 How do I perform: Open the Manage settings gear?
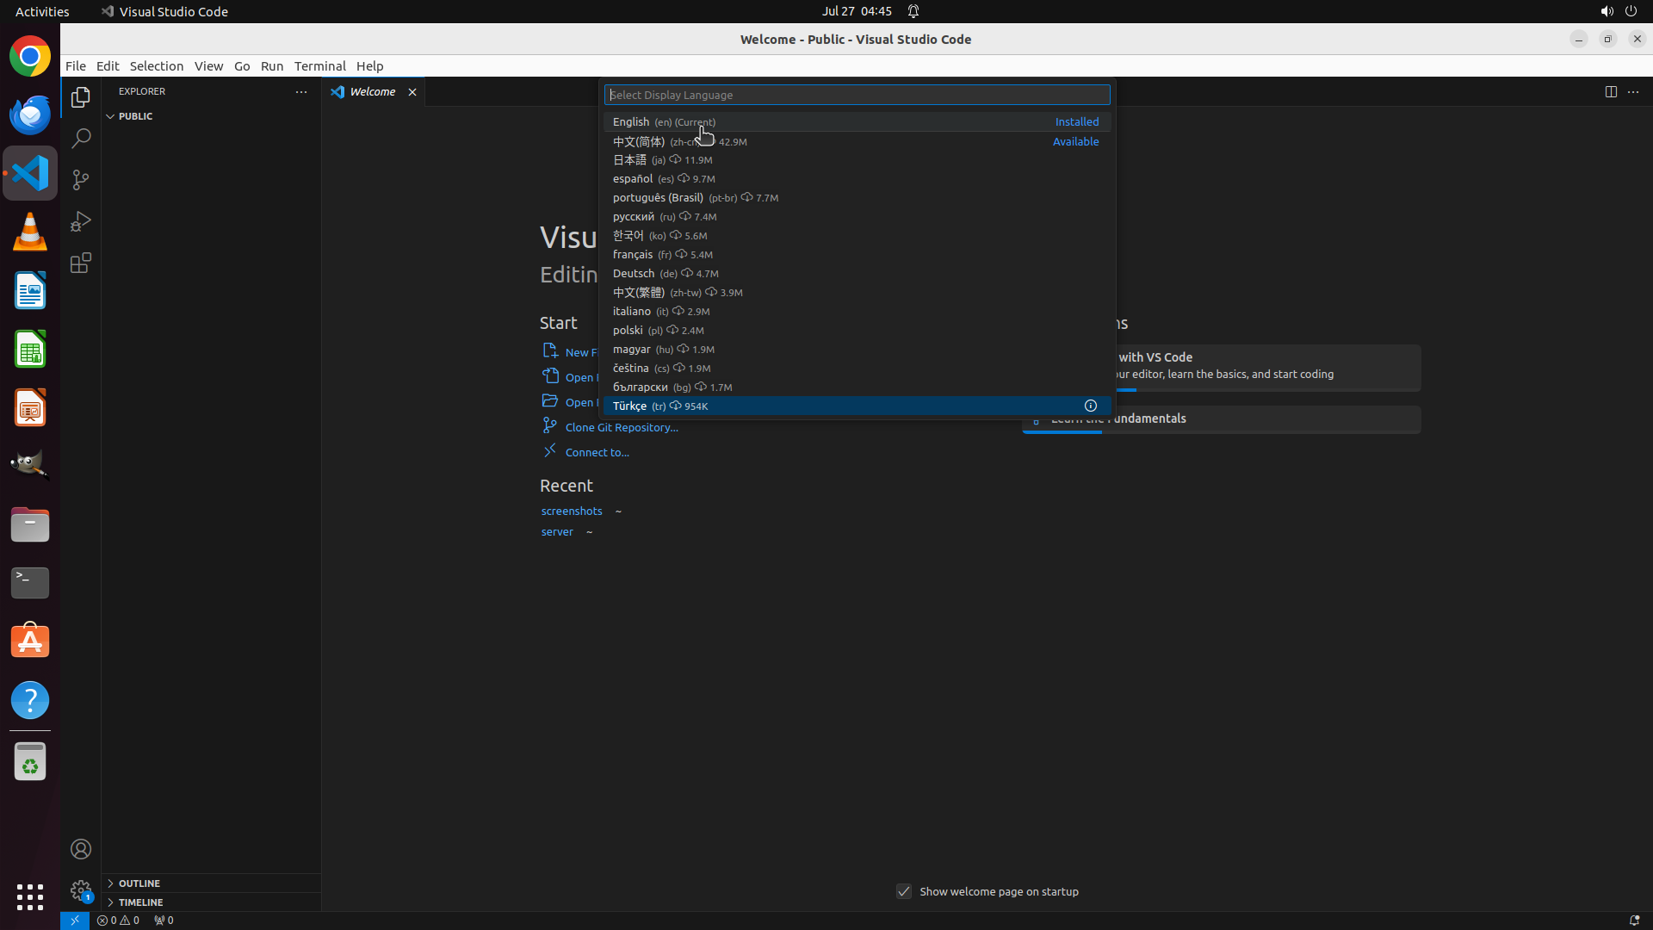click(x=81, y=890)
